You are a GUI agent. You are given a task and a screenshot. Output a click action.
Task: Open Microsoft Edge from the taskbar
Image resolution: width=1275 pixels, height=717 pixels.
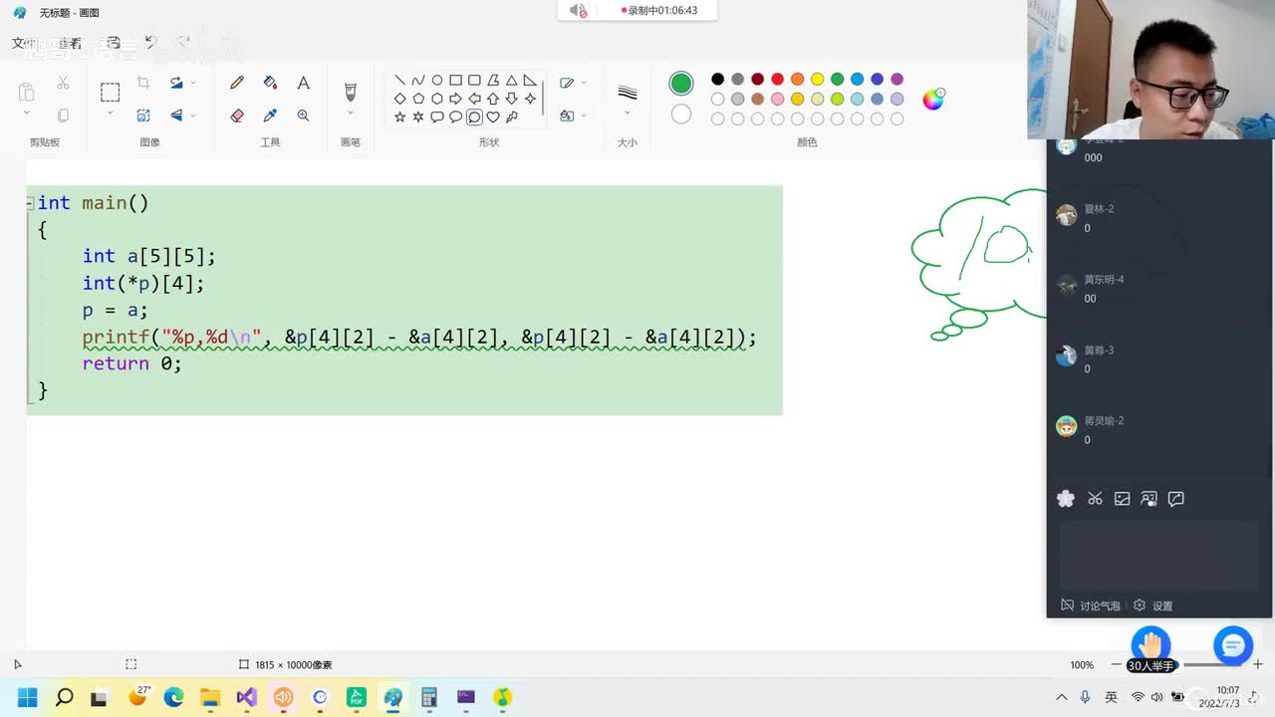pyautogui.click(x=173, y=697)
